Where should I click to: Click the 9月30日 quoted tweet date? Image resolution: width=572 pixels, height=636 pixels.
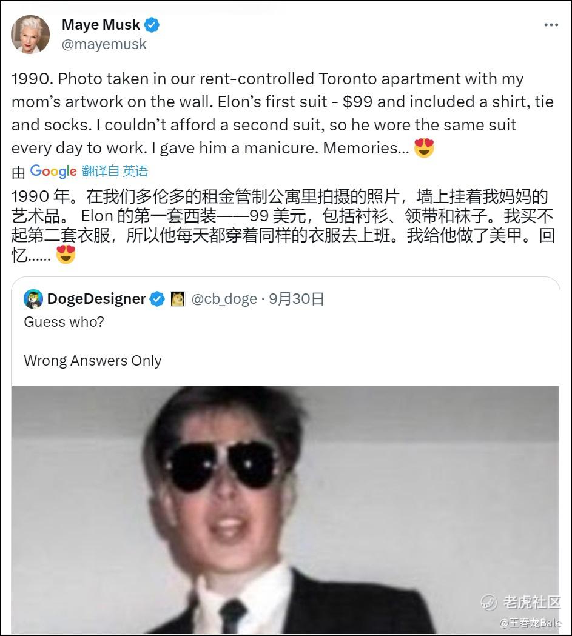click(x=296, y=299)
